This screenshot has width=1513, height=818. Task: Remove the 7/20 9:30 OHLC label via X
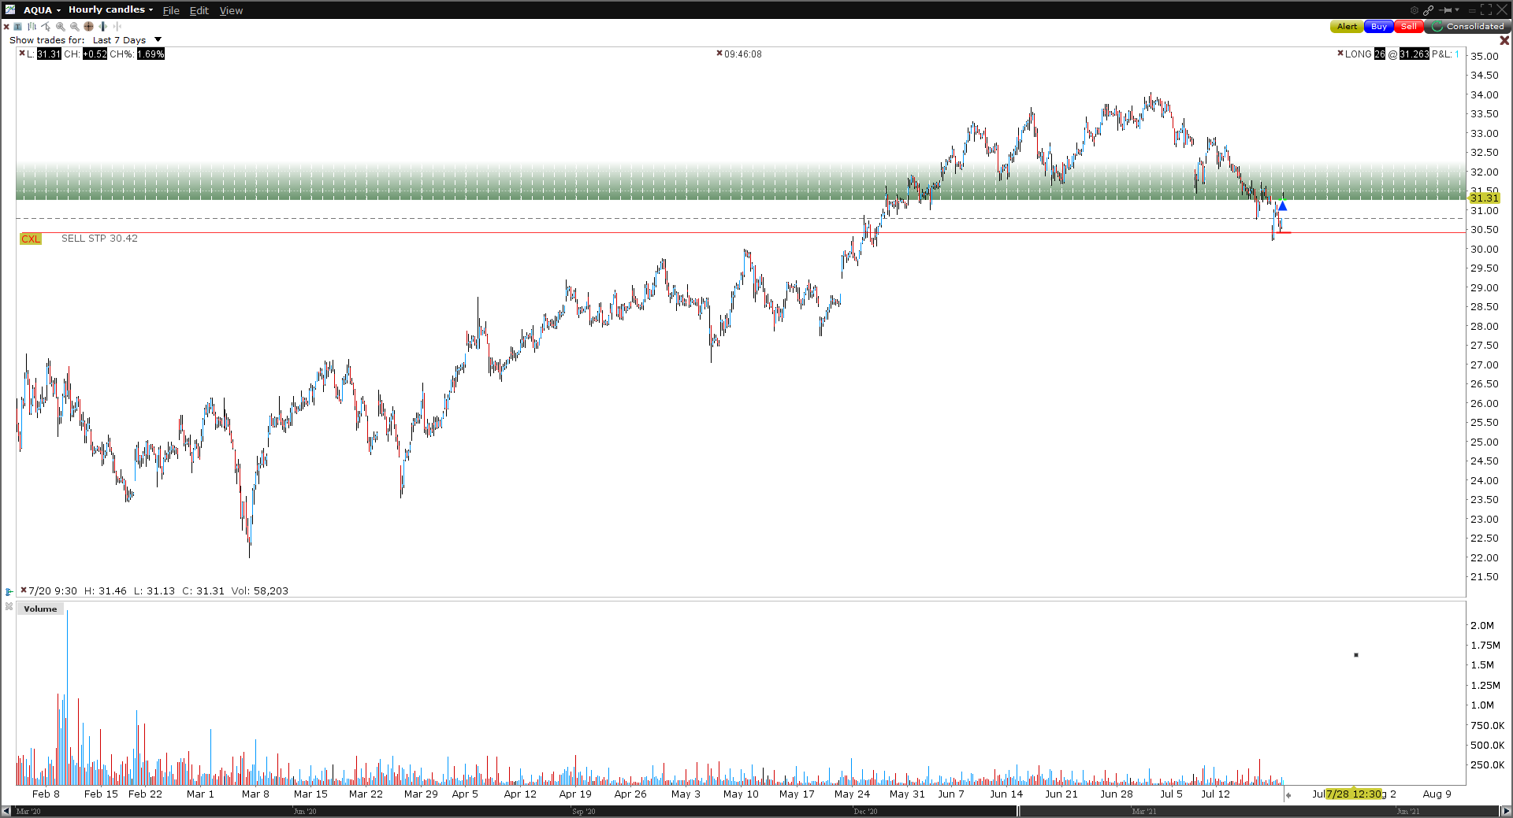24,590
